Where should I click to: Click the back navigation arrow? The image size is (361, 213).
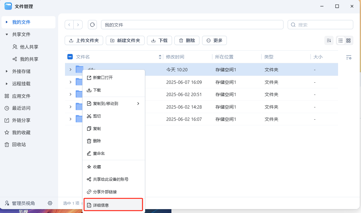point(69,24)
